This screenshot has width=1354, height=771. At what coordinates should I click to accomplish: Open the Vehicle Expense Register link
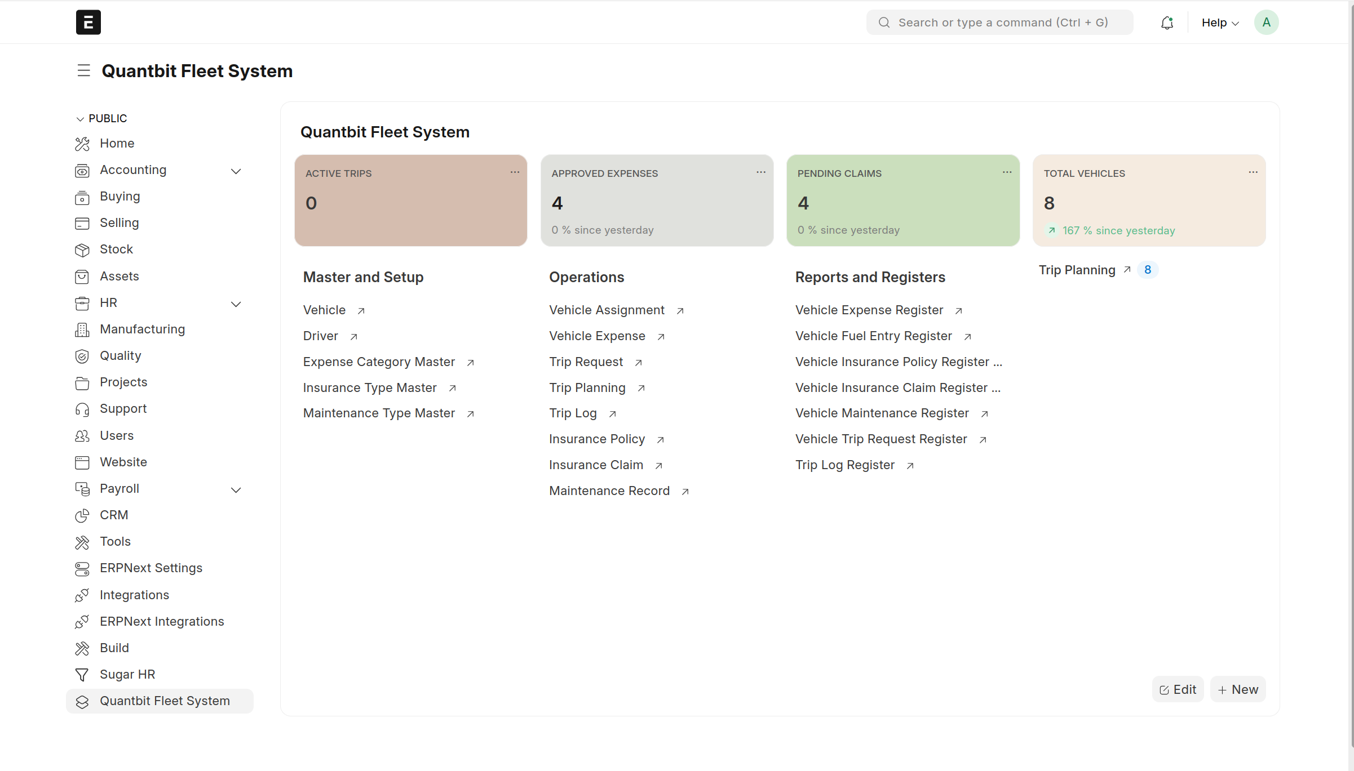coord(869,310)
